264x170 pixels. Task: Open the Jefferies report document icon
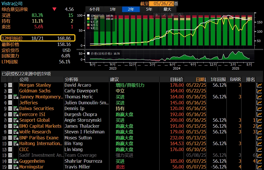pos(10,103)
